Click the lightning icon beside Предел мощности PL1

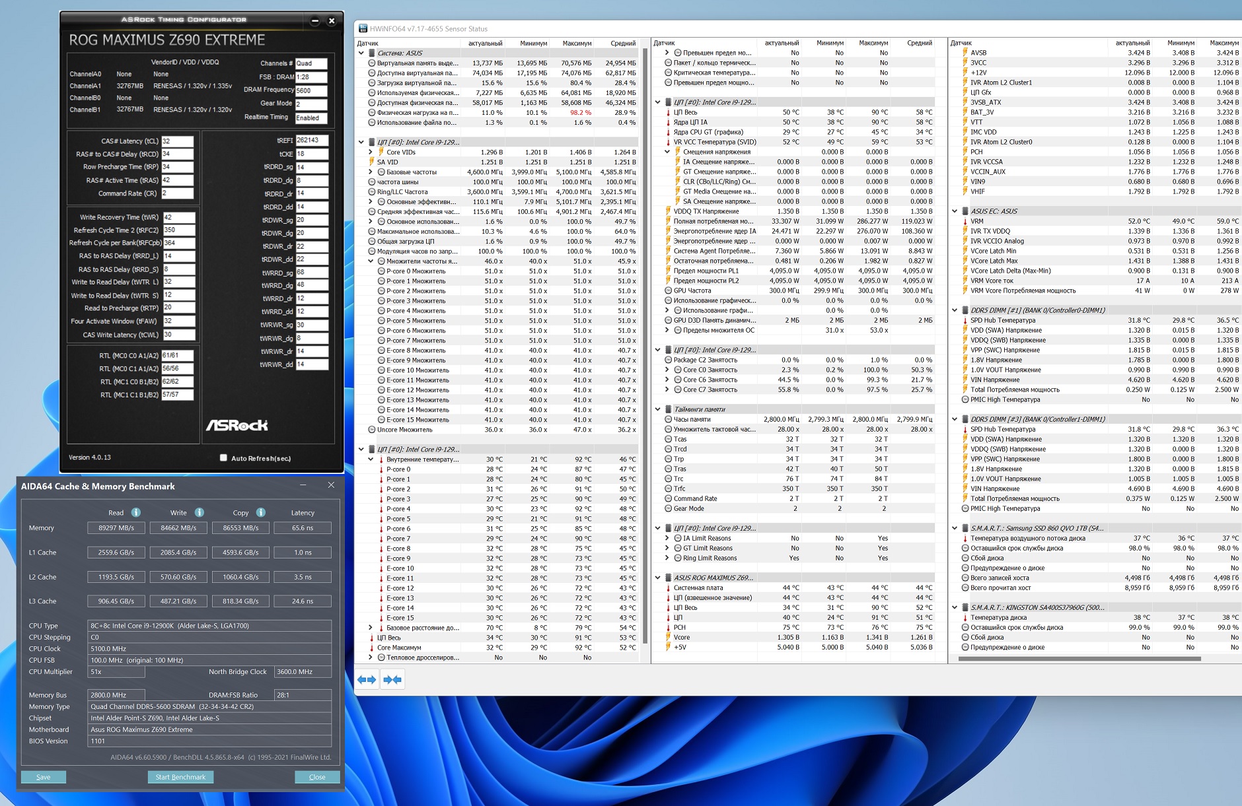pos(668,271)
